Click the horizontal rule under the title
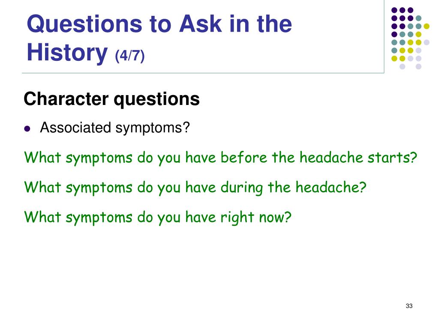The image size is (439, 329). [x=203, y=73]
